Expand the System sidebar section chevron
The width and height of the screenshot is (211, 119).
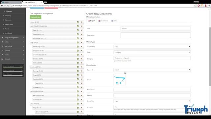[23, 51]
